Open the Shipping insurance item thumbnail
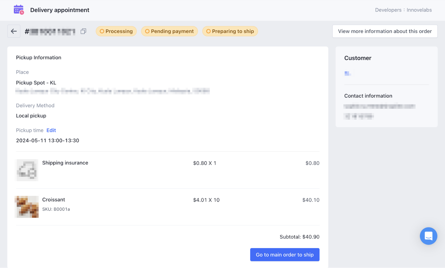The image size is (445, 268). point(27,170)
